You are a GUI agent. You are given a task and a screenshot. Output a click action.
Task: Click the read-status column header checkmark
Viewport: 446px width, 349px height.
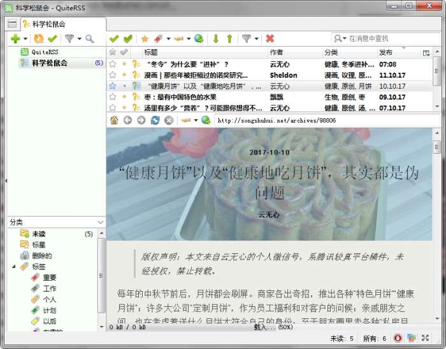coord(124,52)
